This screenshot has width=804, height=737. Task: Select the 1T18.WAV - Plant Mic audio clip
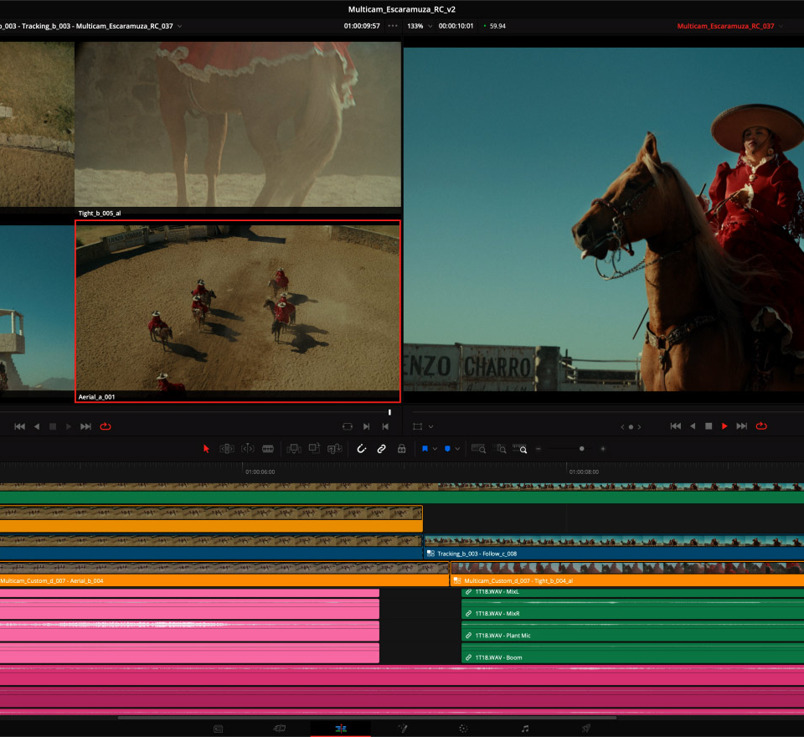pyautogui.click(x=633, y=631)
